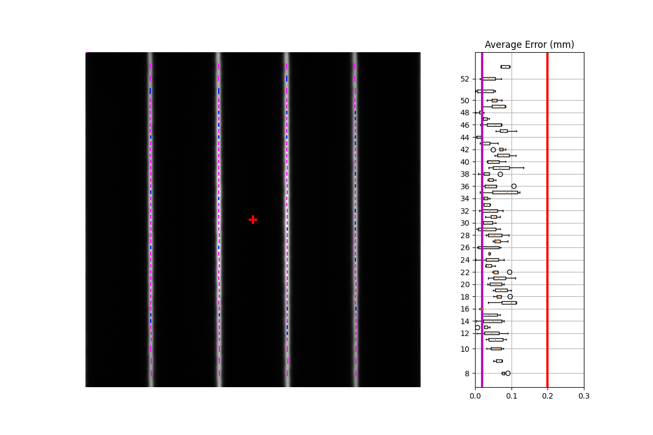Click the thick magenta vertical line in boxplot chart

(482, 217)
